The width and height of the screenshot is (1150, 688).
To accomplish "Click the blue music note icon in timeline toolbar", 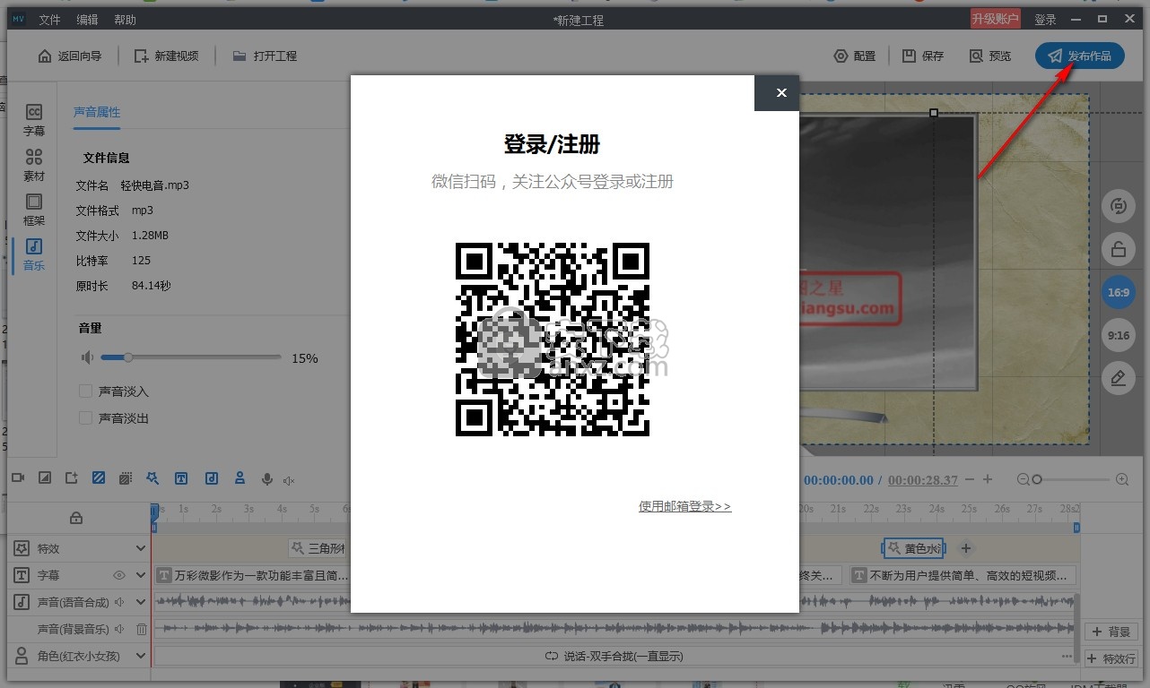I will click(211, 479).
